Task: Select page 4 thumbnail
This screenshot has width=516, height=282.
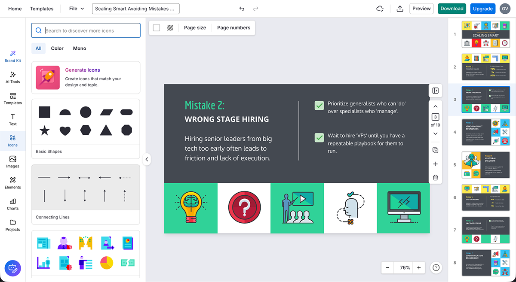Action: (x=485, y=132)
